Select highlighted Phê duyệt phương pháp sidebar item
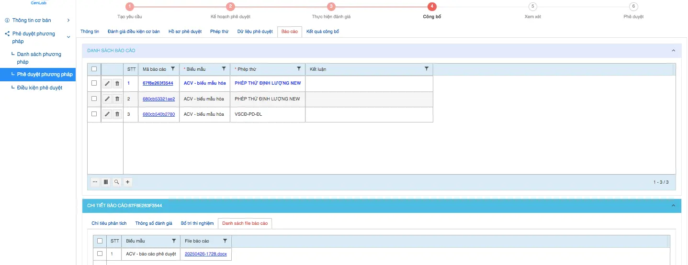 coord(38,75)
